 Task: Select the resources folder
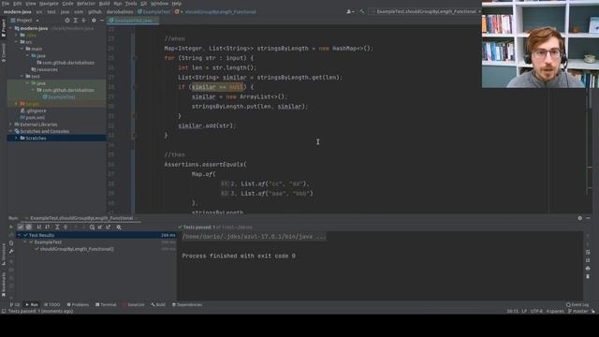tap(44, 69)
